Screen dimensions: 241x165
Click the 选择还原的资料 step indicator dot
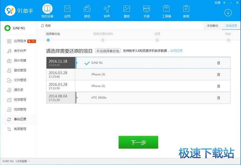103,40
